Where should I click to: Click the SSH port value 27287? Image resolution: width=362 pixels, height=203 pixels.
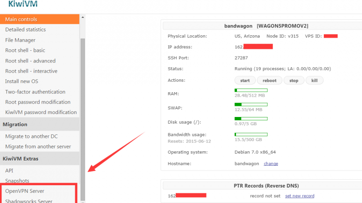241,58
